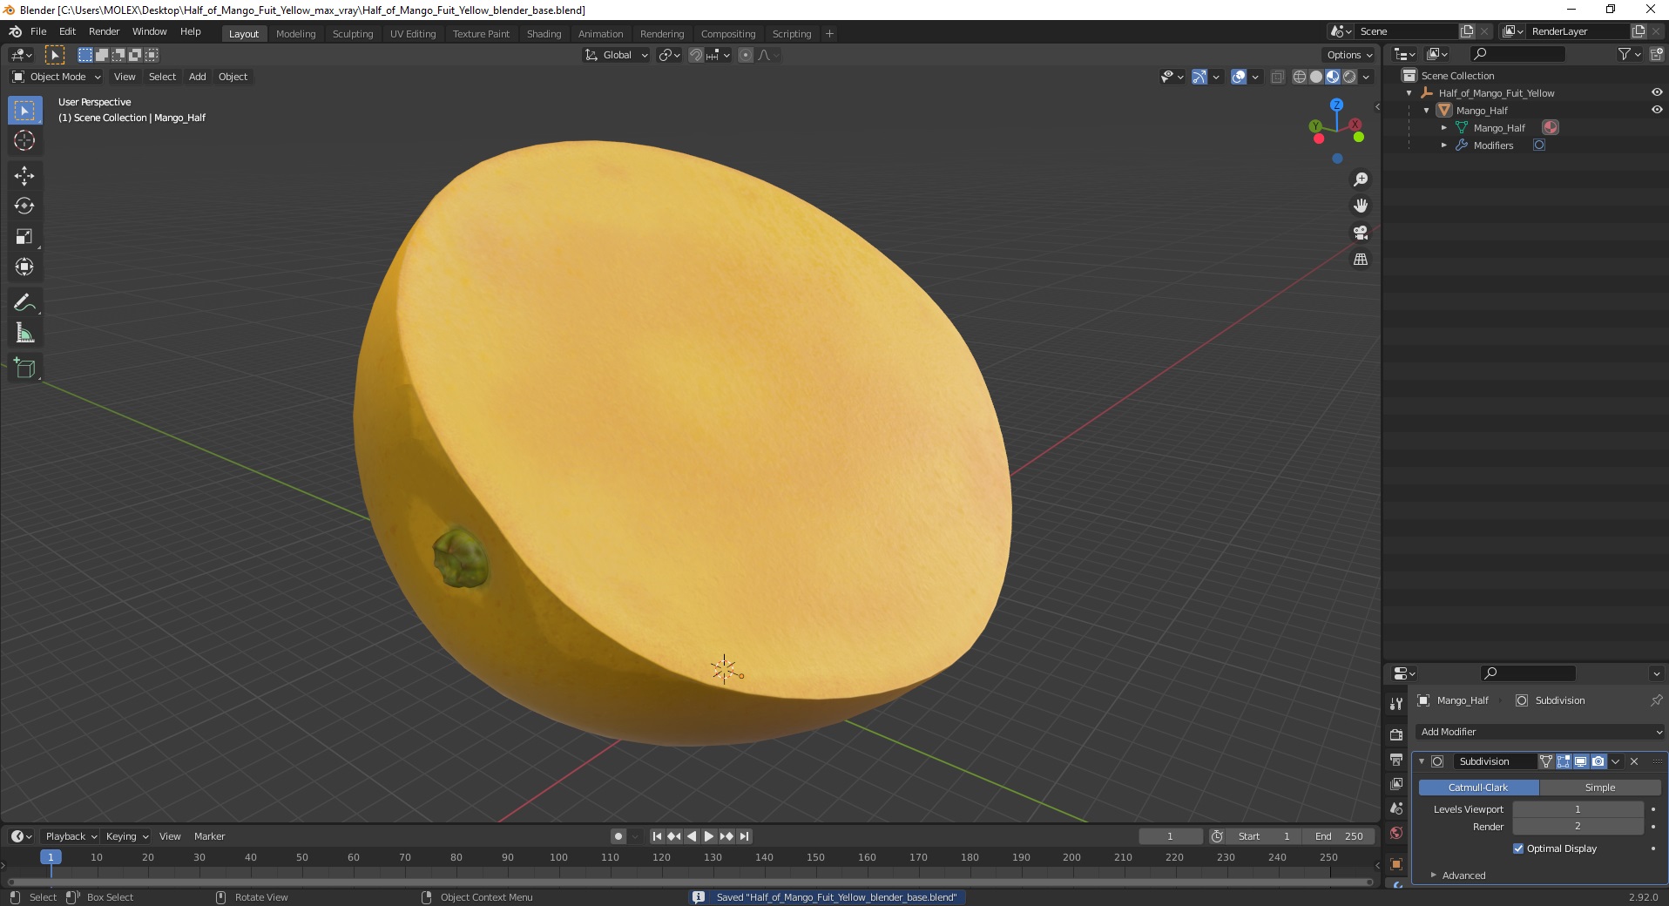This screenshot has height=906, width=1669.
Task: Open the Add Modifier dropdown
Action: 1540,732
